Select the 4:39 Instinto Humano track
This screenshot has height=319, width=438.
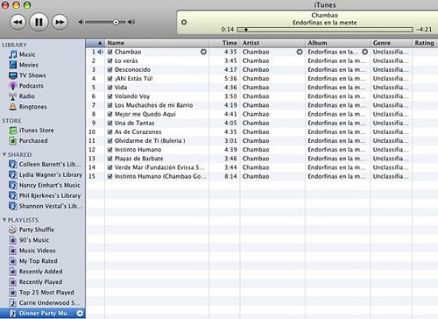pos(262,150)
